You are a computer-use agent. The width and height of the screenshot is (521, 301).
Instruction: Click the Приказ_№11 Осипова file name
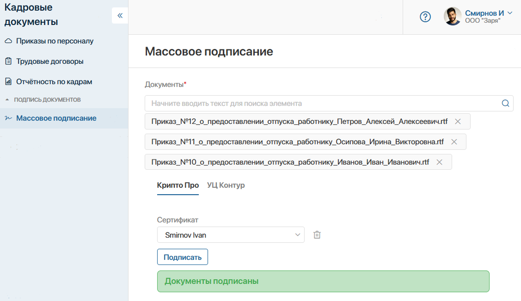[x=297, y=142]
